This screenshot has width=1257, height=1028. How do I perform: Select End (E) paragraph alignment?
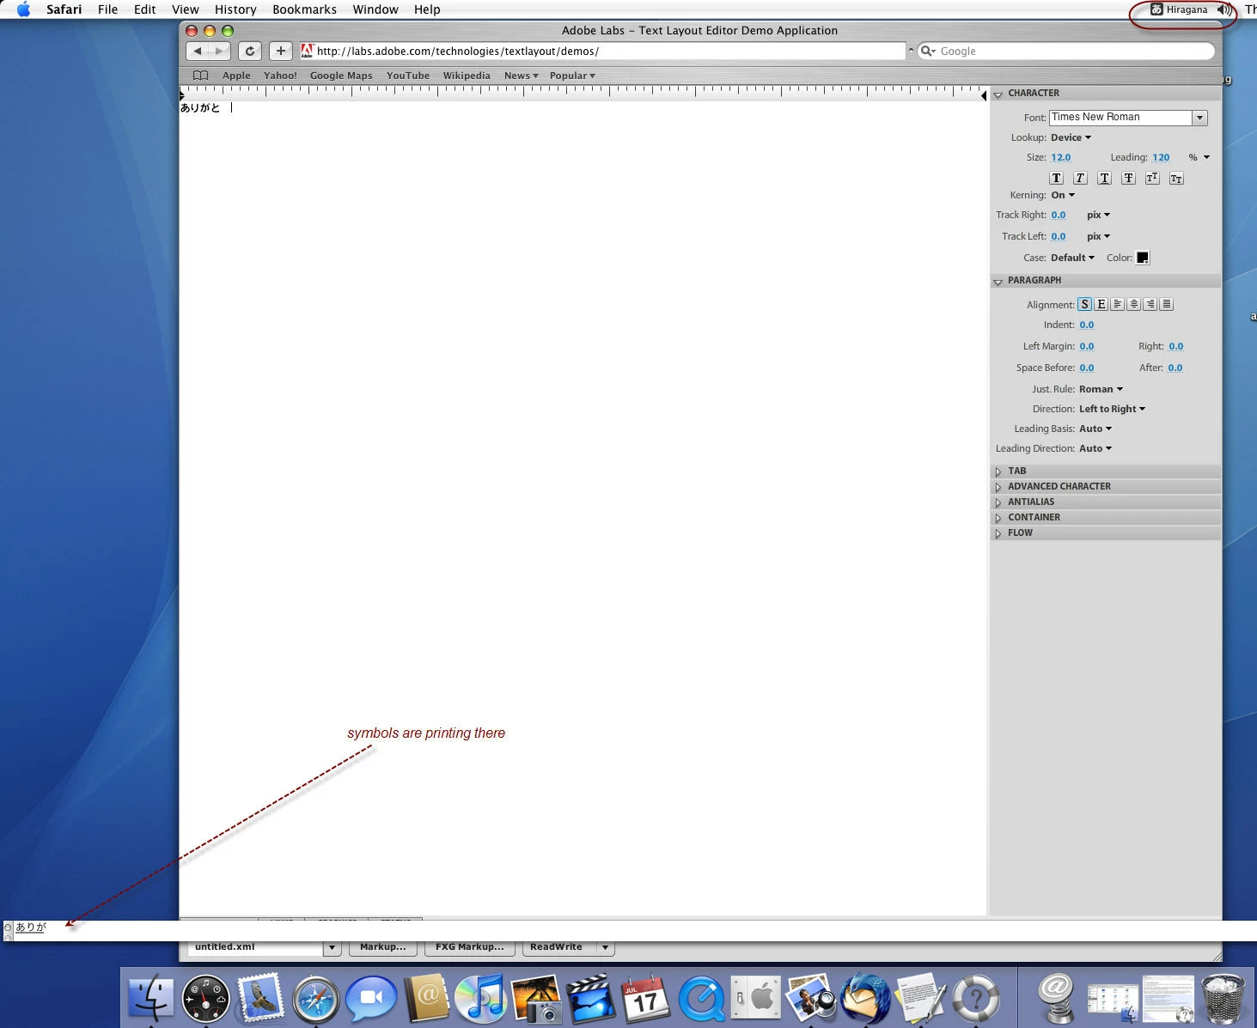[1101, 305]
